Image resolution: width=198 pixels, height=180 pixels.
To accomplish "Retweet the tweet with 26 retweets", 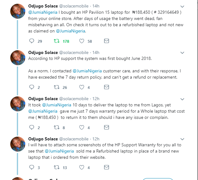I will click(x=56, y=87).
